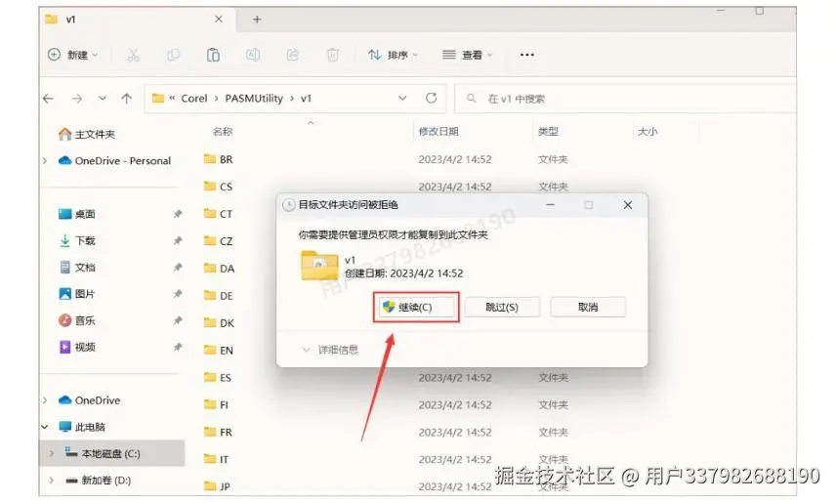Open 桌面 in quick access

tap(77, 214)
